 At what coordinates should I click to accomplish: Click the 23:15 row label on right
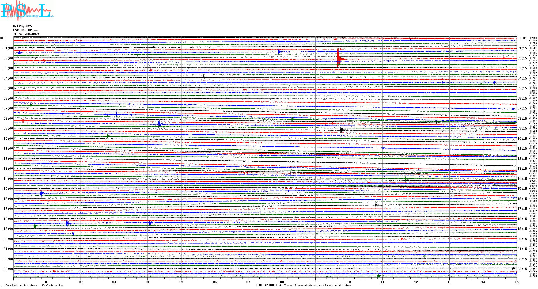pos(522,269)
